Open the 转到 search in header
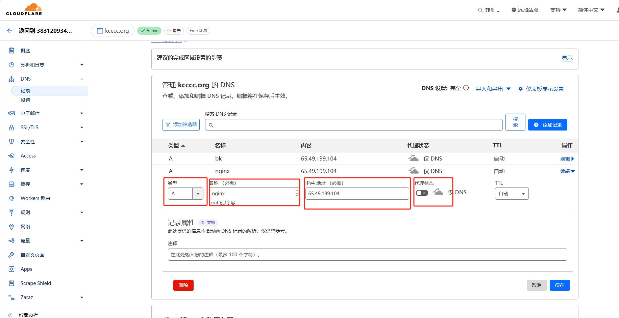Image resolution: width=619 pixels, height=318 pixels. coord(489,10)
